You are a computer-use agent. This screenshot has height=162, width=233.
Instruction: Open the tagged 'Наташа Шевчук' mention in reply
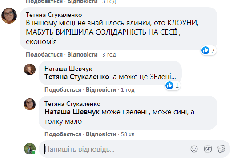(72, 112)
